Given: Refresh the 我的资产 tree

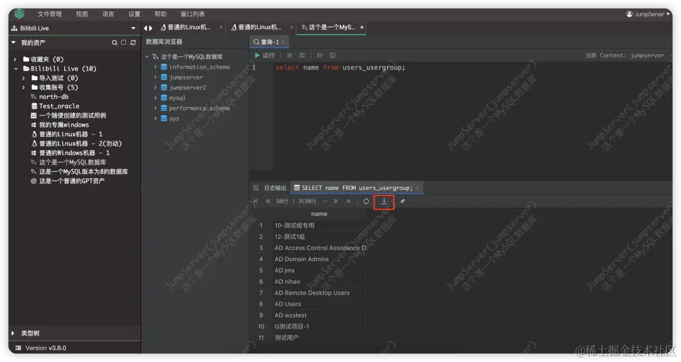Looking at the screenshot, I should pyautogui.click(x=133, y=43).
